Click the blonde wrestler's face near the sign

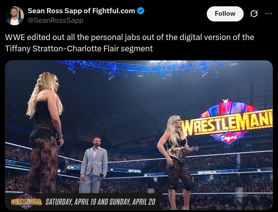click(178, 122)
